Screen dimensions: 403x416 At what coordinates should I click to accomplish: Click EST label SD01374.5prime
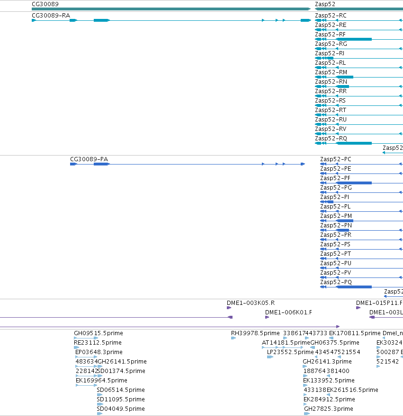121,371
